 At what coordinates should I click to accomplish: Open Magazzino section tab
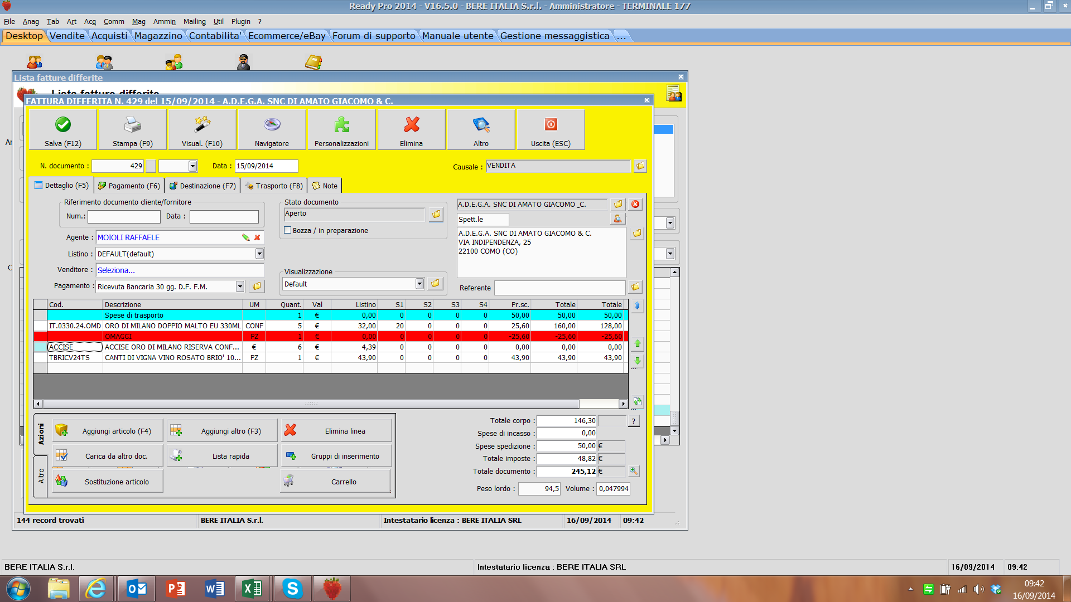pos(158,36)
